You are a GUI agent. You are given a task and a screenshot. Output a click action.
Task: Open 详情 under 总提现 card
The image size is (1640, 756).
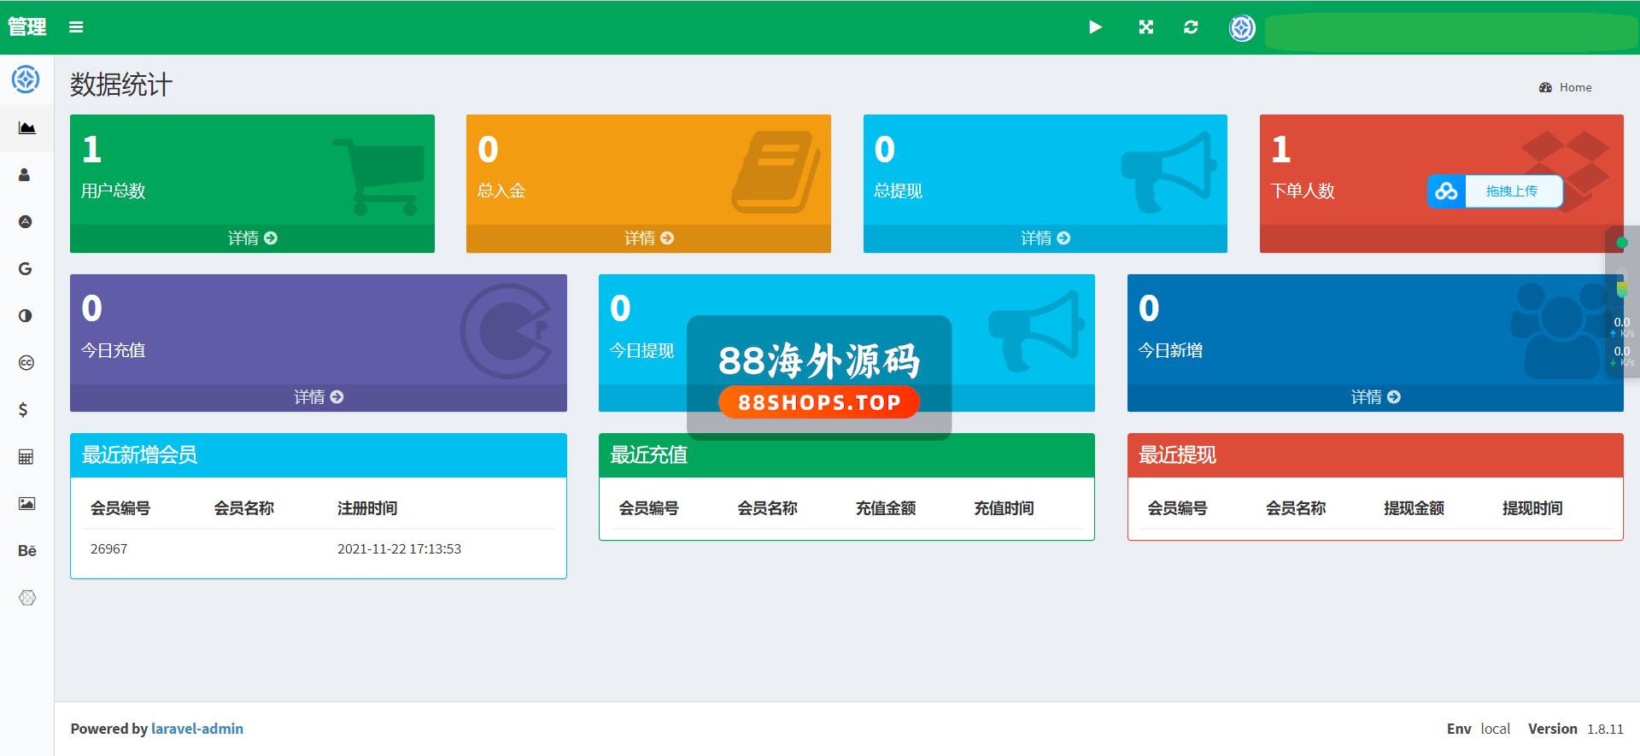[1045, 238]
